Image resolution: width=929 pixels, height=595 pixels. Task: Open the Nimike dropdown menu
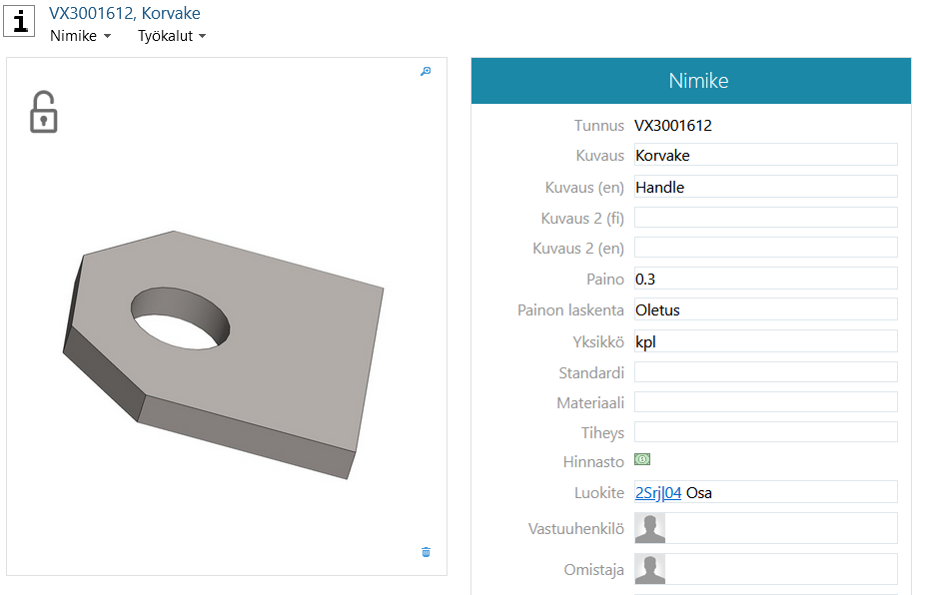[80, 36]
